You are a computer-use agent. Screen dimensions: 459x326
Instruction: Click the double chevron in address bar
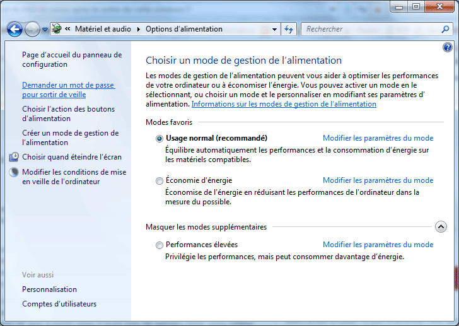click(x=67, y=29)
